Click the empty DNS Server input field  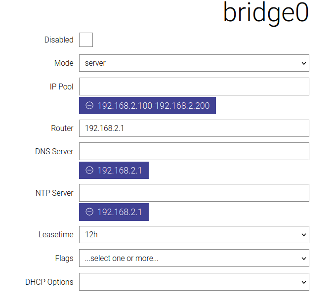194,151
